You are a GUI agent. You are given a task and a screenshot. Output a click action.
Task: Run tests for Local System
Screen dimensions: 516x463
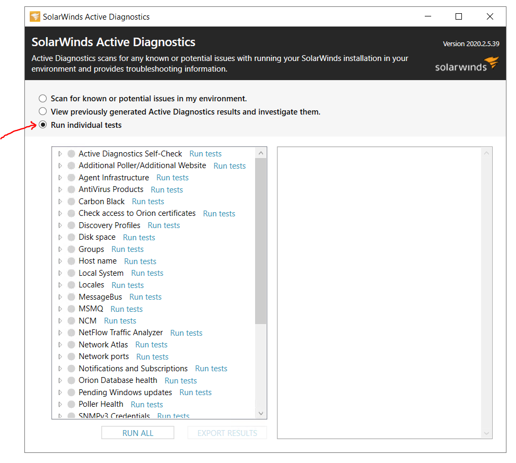[147, 273]
